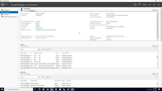Image resolution: width=162 pixels, height=91 pixels.
Task: Collapse the Events filter bar chevron
Action: [156, 50]
